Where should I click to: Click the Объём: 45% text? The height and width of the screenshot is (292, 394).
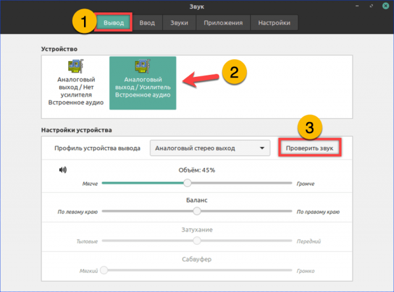197,170
